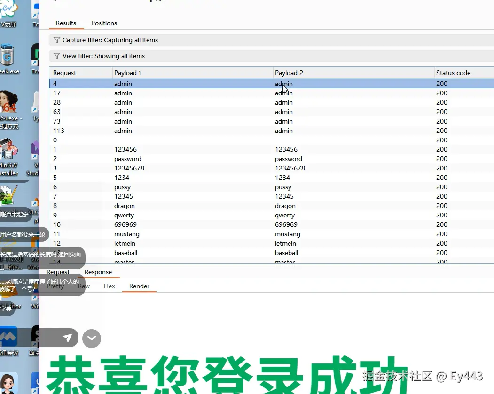The height and width of the screenshot is (394, 494).
Task: Click the 用户名都要来一轮 comment bubble
Action: point(24,234)
